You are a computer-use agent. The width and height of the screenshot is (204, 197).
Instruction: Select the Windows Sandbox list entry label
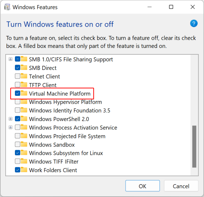click(52, 145)
